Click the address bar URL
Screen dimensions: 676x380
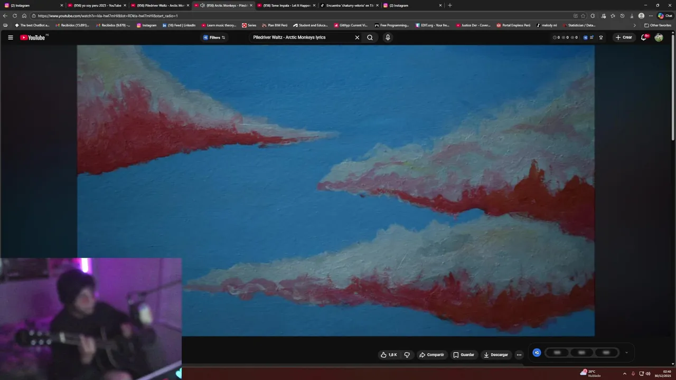[x=108, y=16]
